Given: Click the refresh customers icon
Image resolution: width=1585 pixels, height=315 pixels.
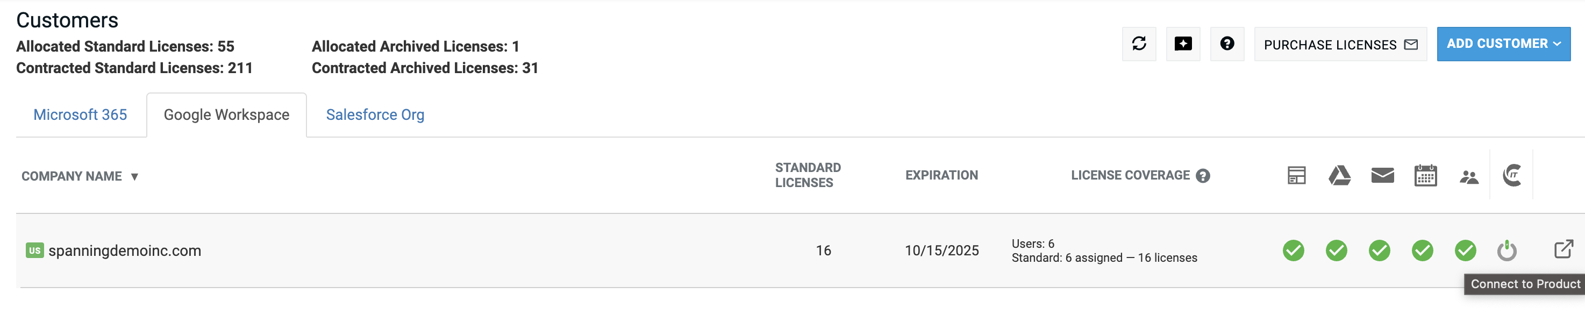Looking at the screenshot, I should pos(1139,44).
